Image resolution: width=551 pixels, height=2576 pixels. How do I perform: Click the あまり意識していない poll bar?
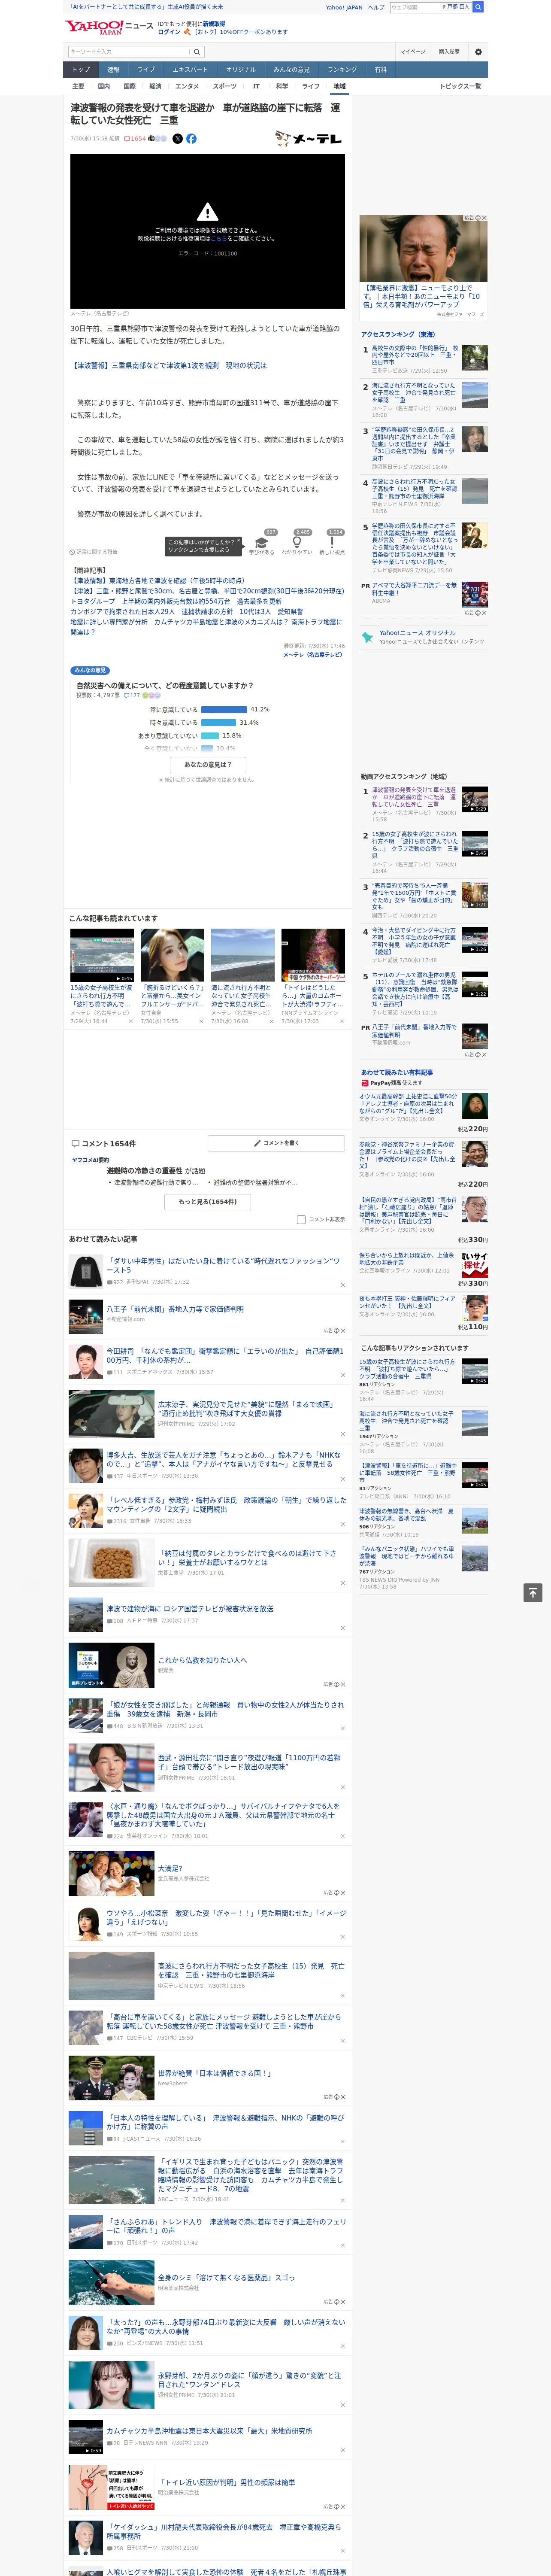pyautogui.click(x=210, y=735)
